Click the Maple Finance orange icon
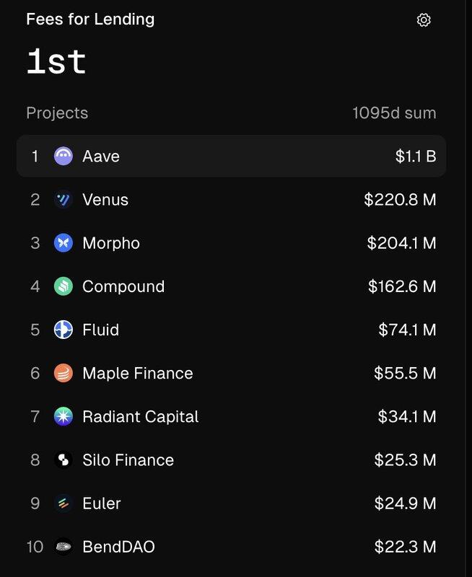The width and height of the screenshot is (472, 577). [64, 373]
